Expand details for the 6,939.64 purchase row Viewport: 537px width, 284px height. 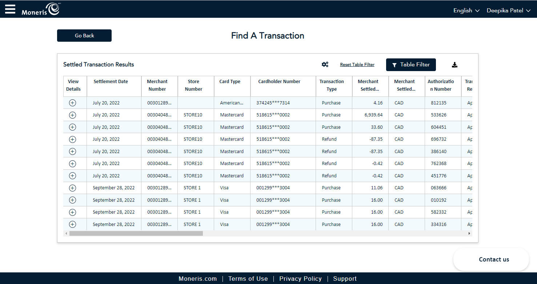coord(72,115)
